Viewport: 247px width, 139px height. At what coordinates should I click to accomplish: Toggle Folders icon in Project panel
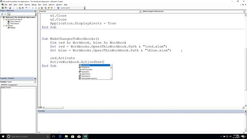click(x=9, y=14)
